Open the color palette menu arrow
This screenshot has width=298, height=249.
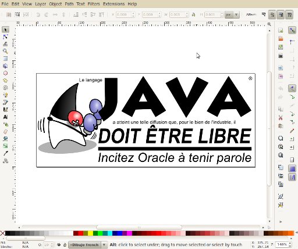click(x=296, y=233)
